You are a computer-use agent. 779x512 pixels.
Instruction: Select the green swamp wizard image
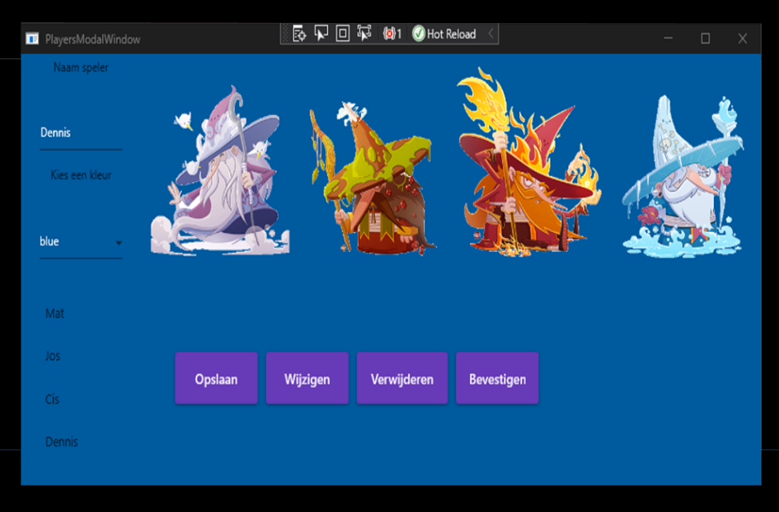tap(373, 178)
